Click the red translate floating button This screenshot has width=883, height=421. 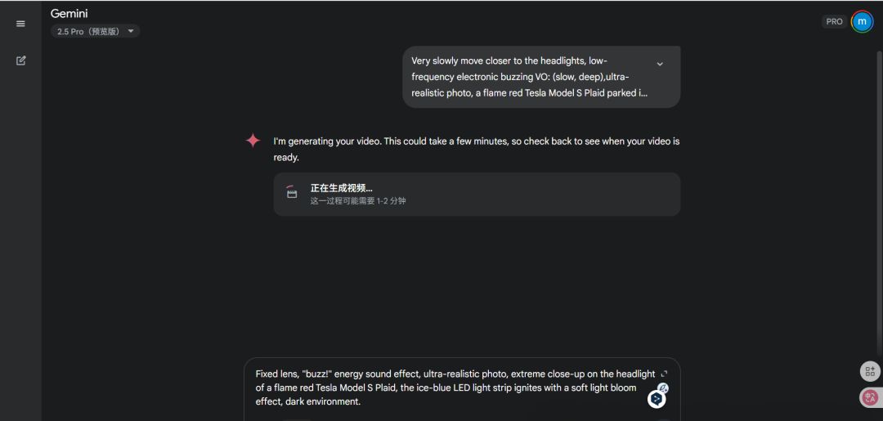click(869, 398)
